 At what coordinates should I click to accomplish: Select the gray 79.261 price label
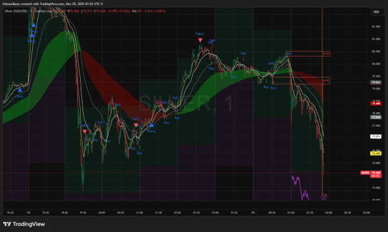[x=376, y=83]
